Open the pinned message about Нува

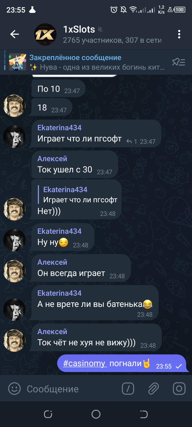[97, 62]
